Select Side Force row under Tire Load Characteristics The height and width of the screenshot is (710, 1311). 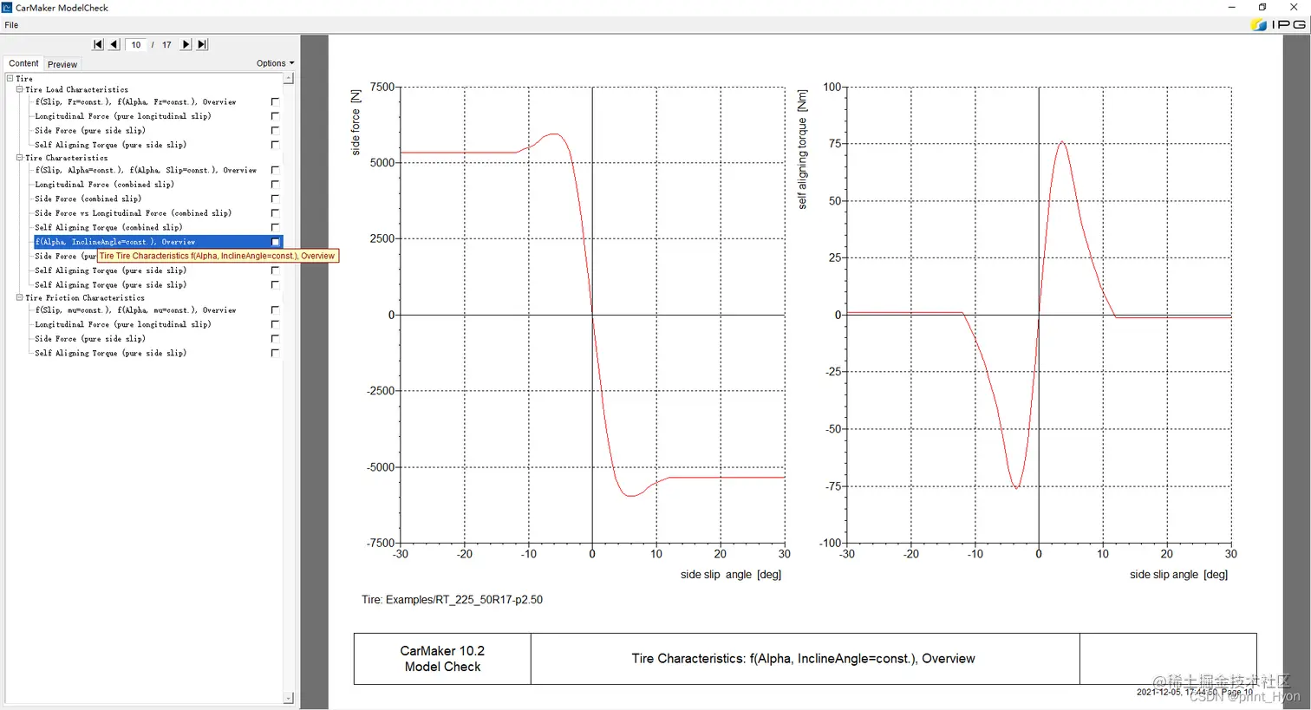point(90,130)
